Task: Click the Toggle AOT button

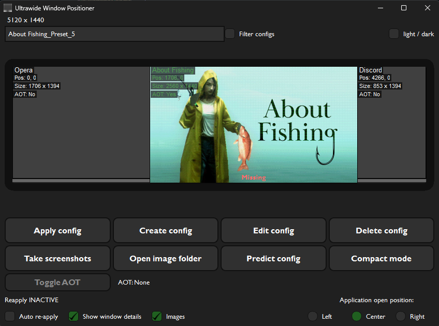Action: click(57, 283)
